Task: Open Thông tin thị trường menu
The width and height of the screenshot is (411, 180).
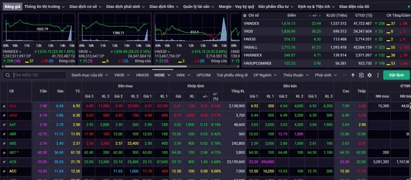Action: tap(44, 7)
